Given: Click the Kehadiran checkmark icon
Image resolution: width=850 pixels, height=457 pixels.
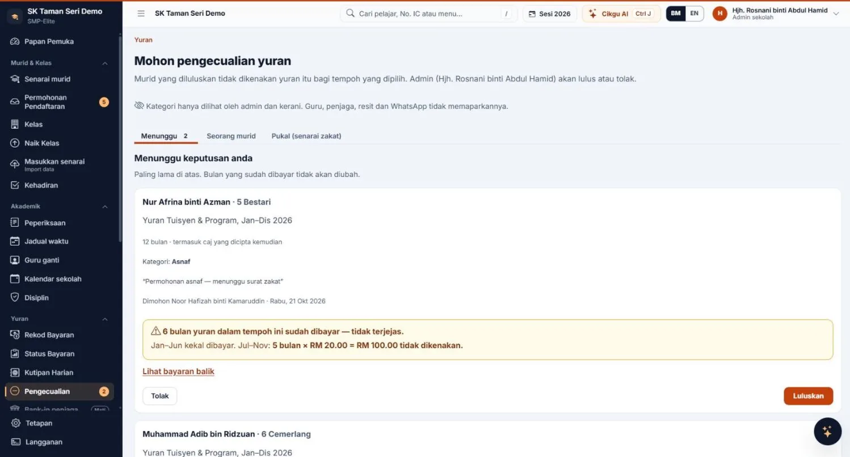Looking at the screenshot, I should (x=15, y=185).
